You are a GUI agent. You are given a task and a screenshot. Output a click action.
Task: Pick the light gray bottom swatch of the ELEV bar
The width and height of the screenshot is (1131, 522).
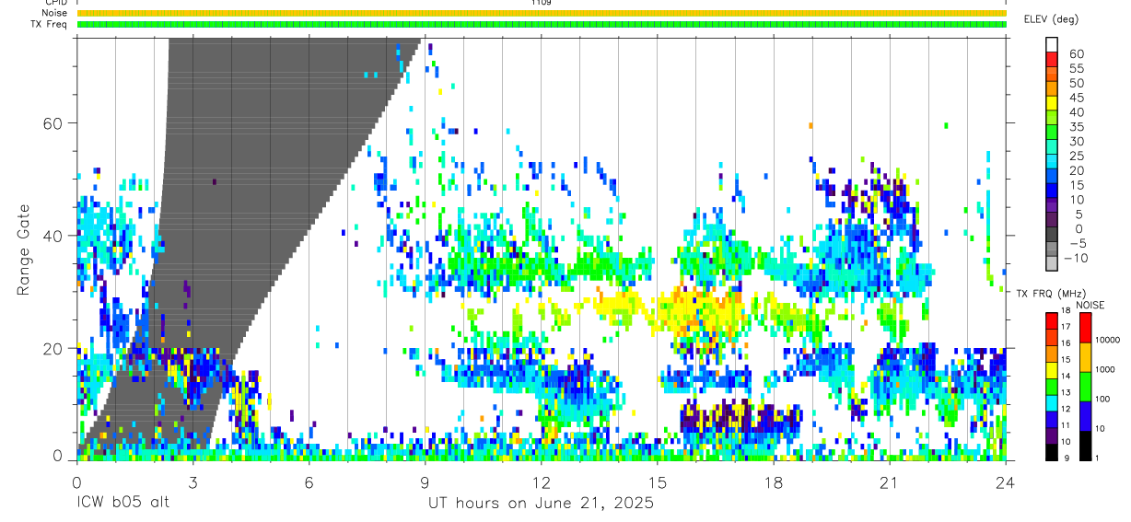tap(1052, 263)
